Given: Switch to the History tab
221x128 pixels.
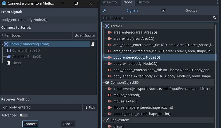Looking at the screenshot, I should [x=143, y=2].
